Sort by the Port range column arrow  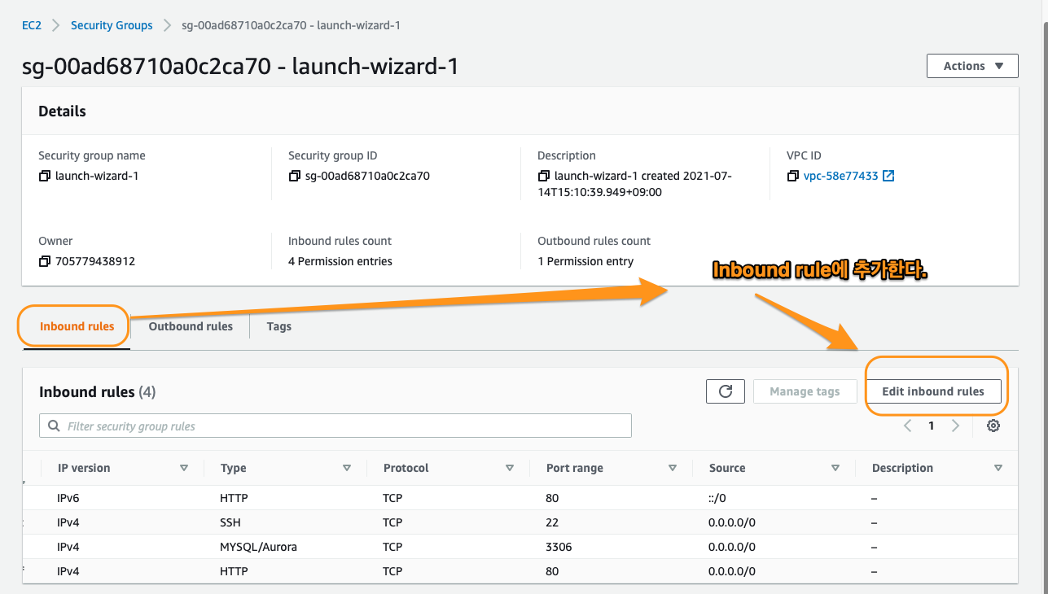click(673, 468)
